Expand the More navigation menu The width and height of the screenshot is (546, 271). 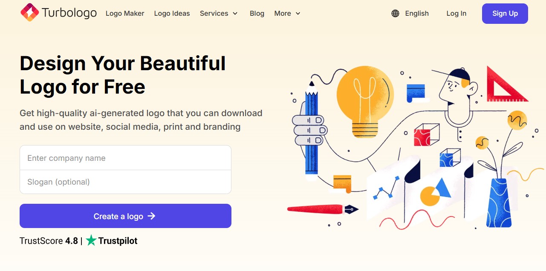pyautogui.click(x=282, y=14)
